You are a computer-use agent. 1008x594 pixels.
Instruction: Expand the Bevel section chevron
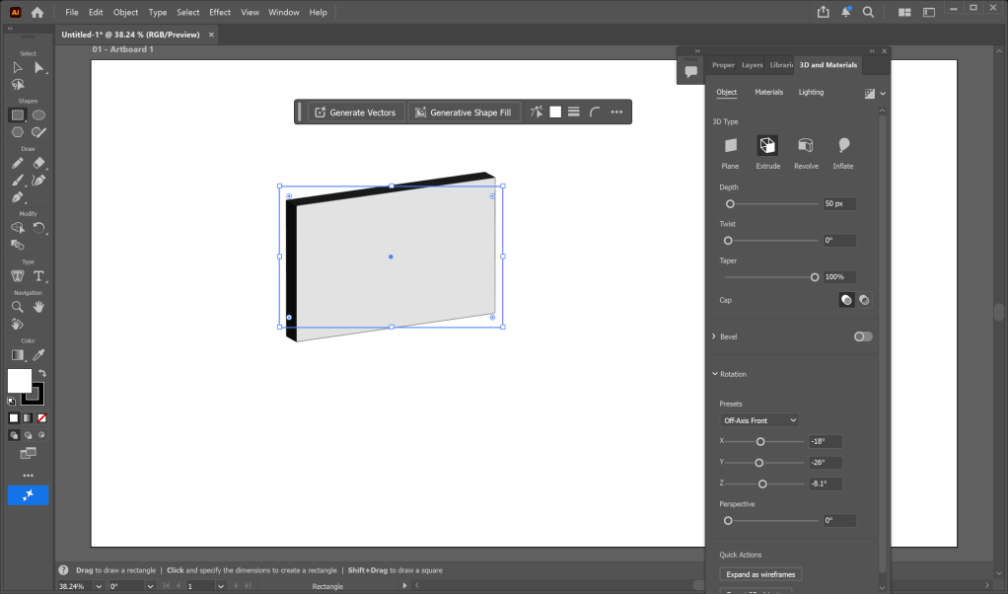click(714, 336)
